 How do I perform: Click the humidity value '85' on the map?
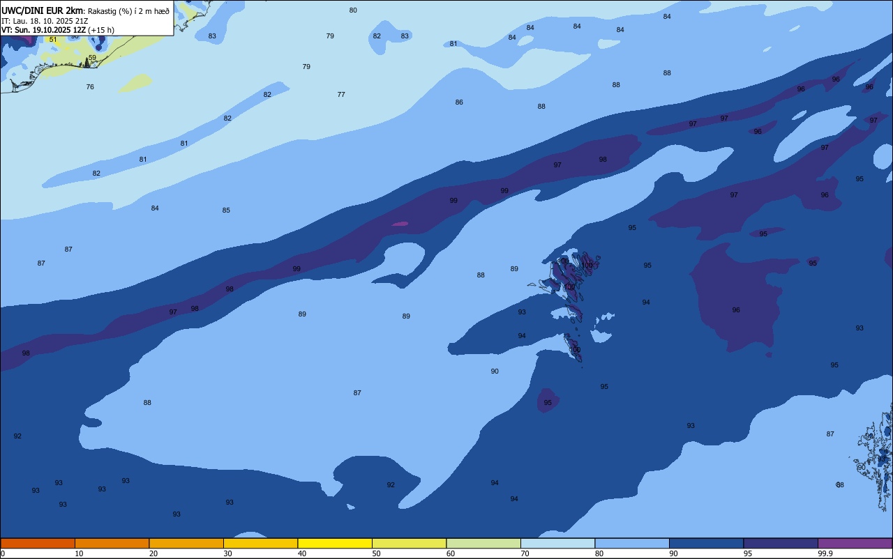pos(226,210)
